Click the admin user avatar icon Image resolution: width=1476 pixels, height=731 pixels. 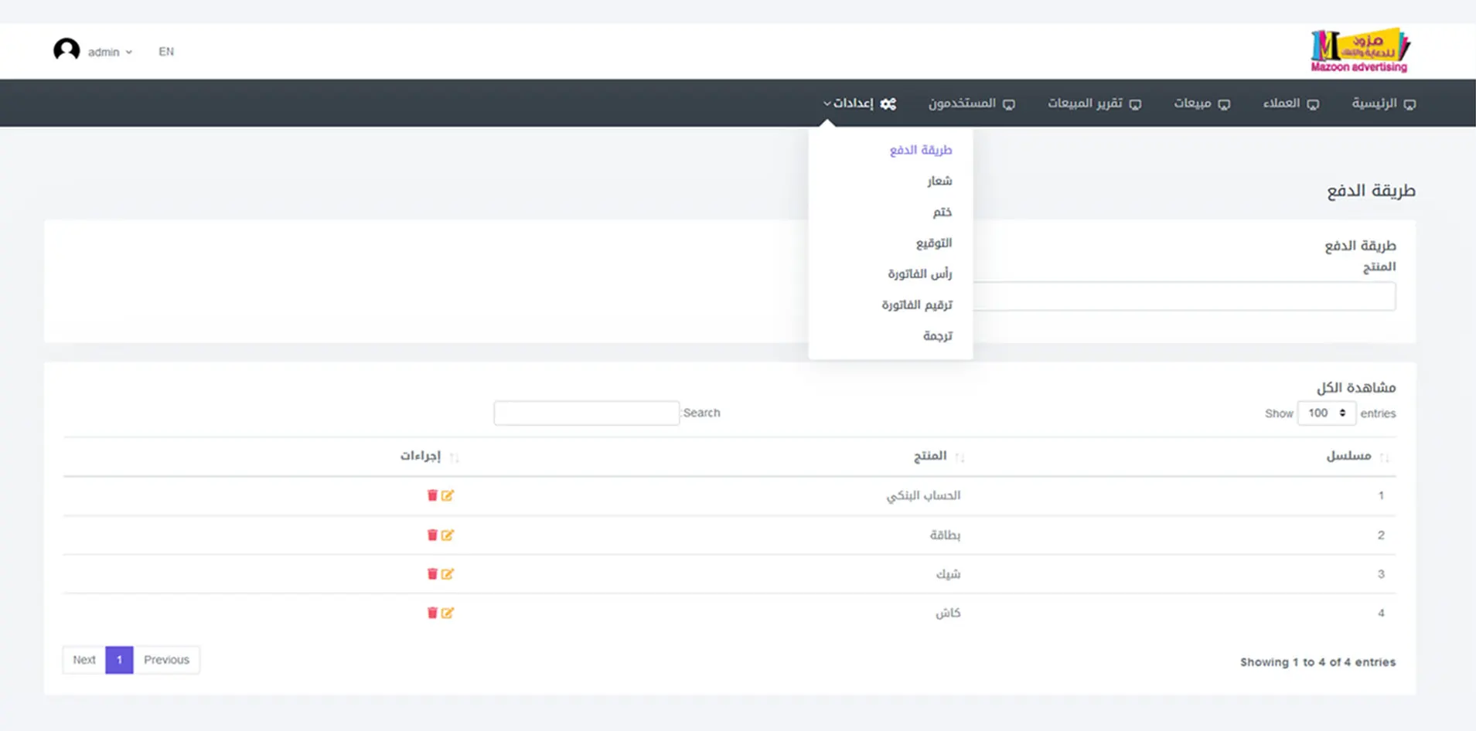66,51
